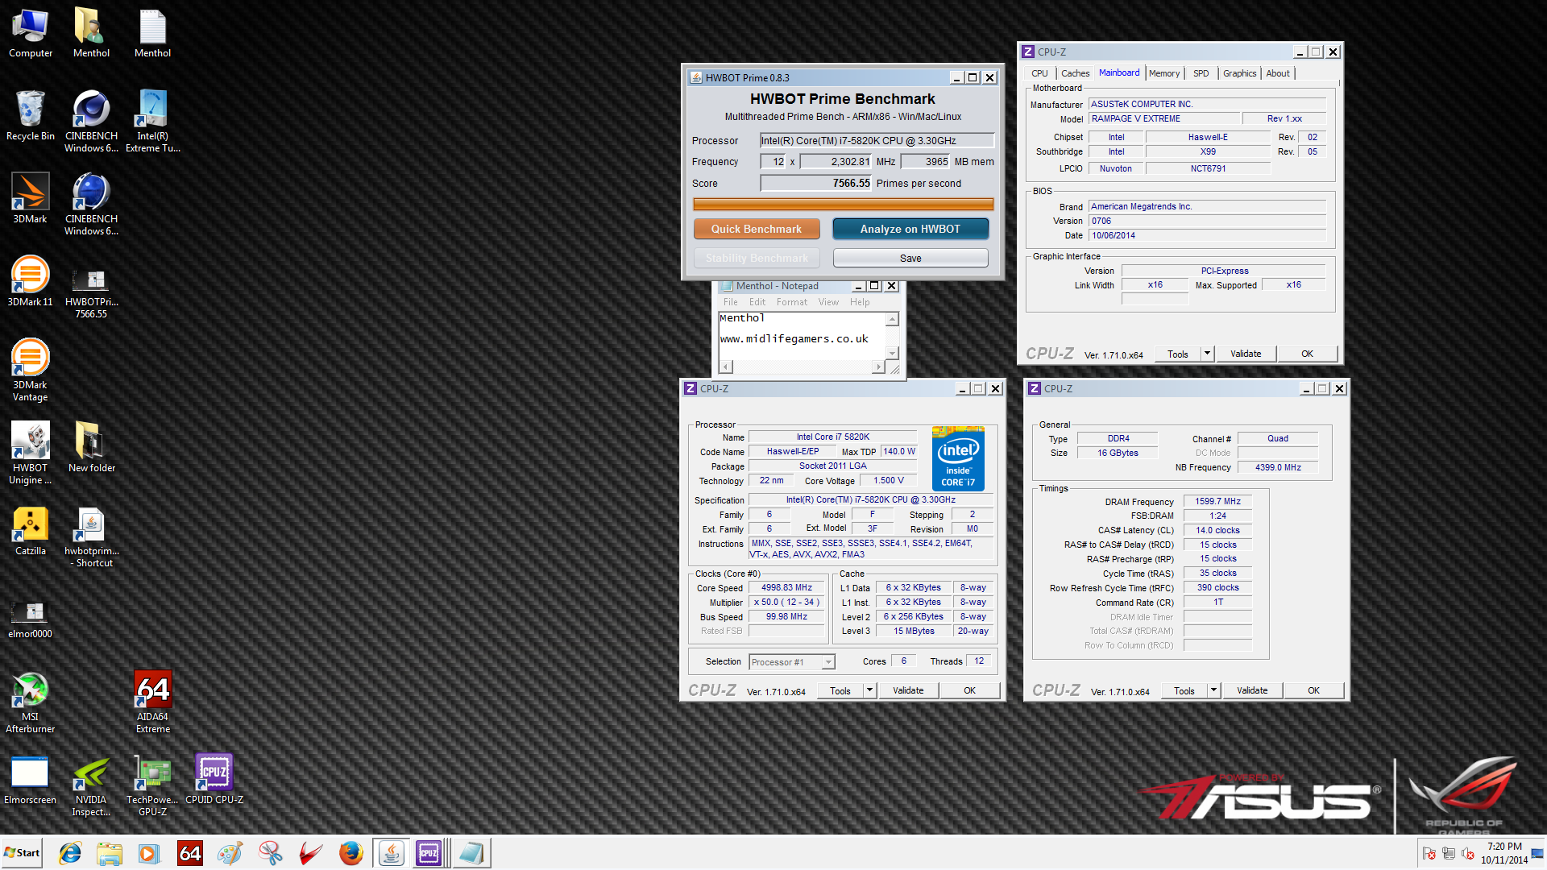This screenshot has height=870, width=1547.
Task: Launch TechPowerUp GPU-Z shortcut
Action: click(x=152, y=787)
